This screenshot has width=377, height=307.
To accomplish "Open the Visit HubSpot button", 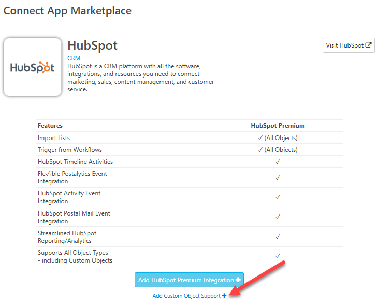I will click(x=349, y=45).
